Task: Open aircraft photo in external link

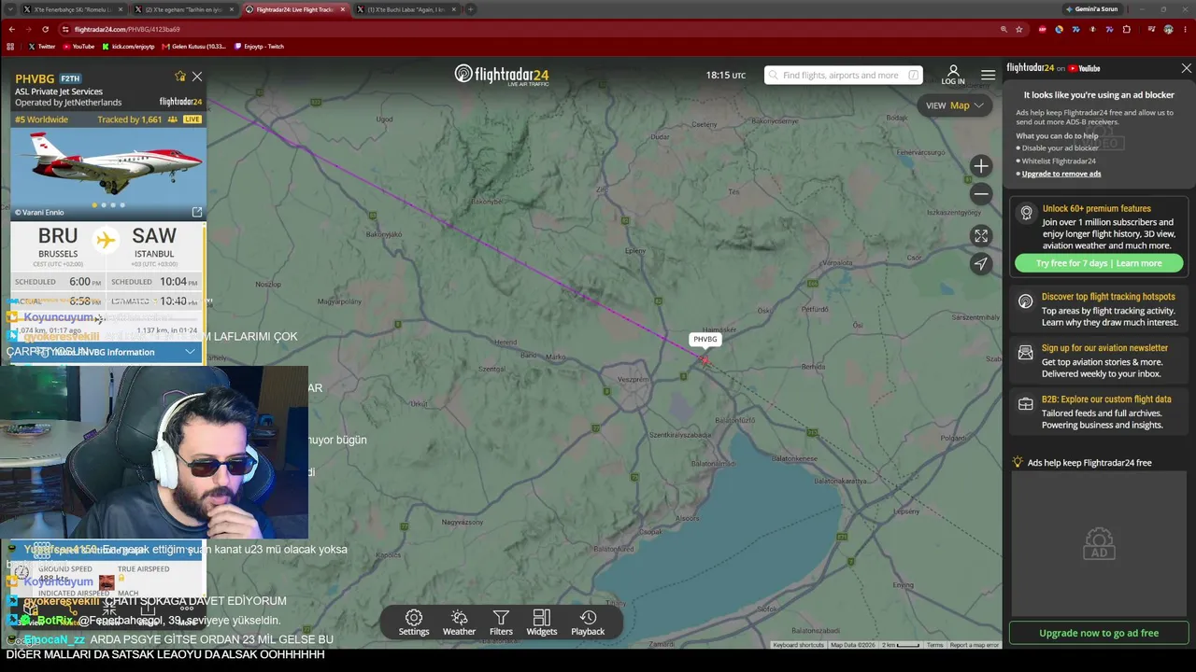Action: [197, 212]
